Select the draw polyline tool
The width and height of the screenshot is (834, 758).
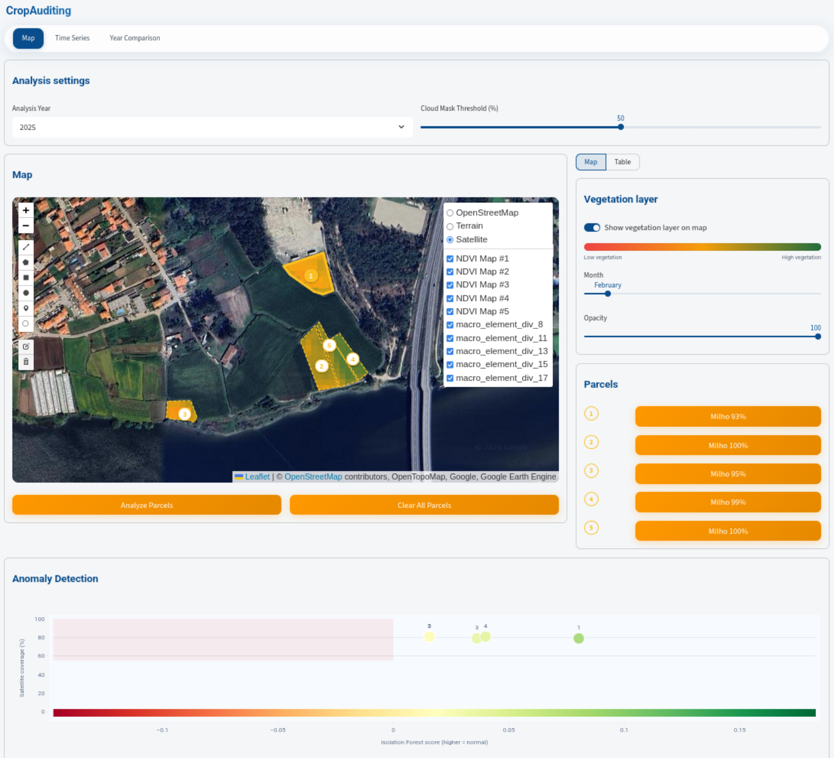click(26, 247)
